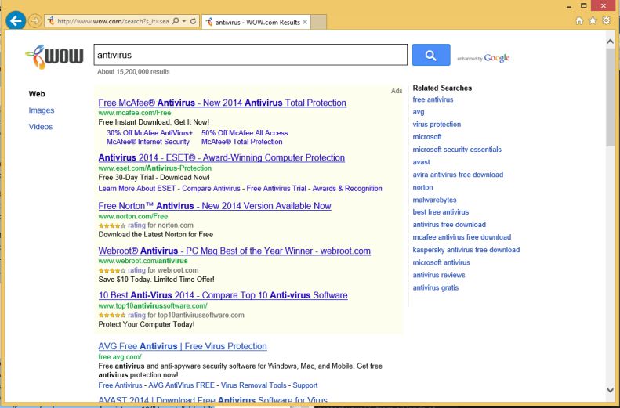Click AVG AntiVirus FREE sublink

click(x=182, y=385)
